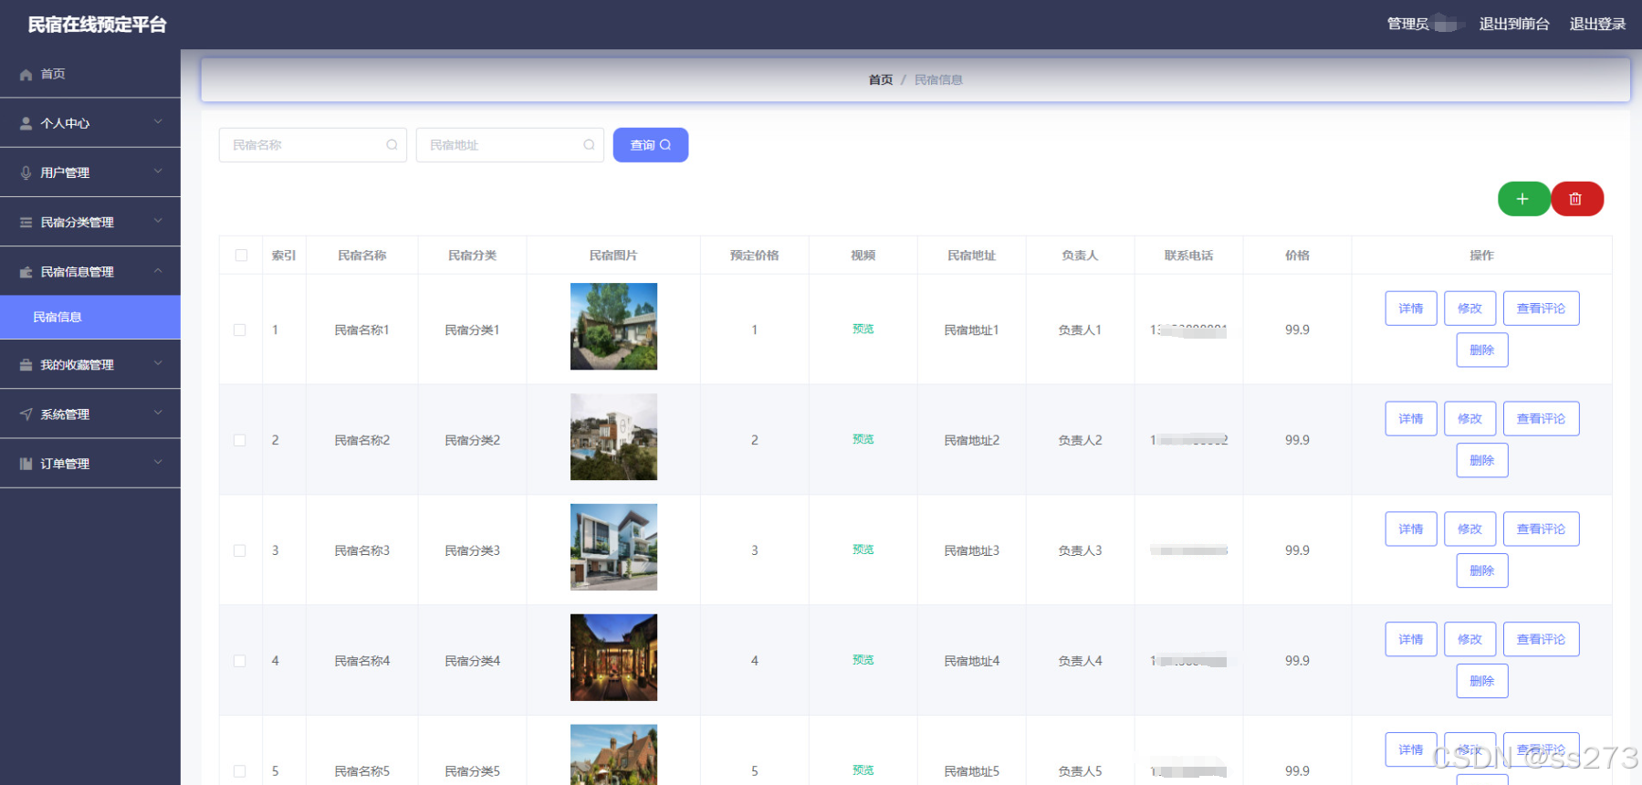Open 详情 for 民宿名称4
1642x785 pixels.
tap(1411, 640)
